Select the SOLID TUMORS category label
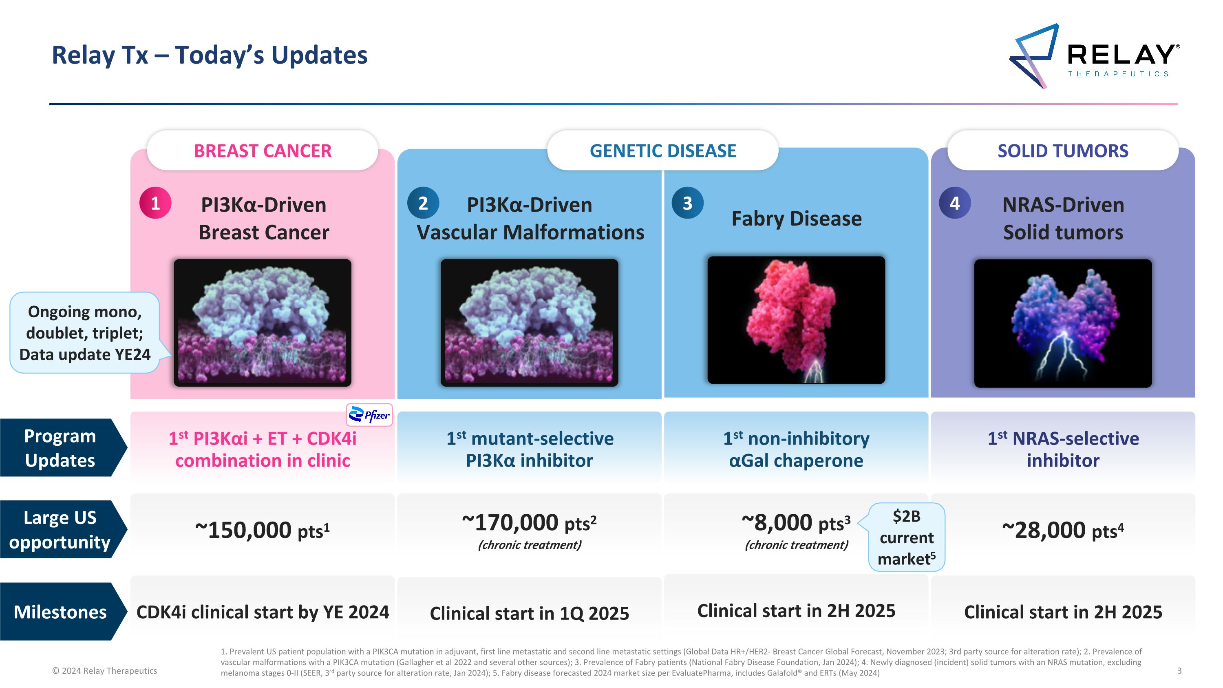The height and width of the screenshot is (688, 1223). 1063,150
